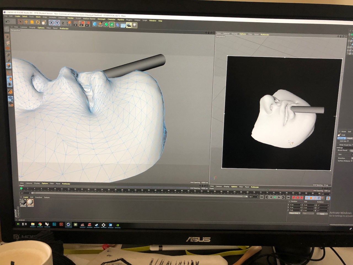Viewport: 353px width, 265px height.
Task: Go to start of animation
Action: tap(262, 197)
